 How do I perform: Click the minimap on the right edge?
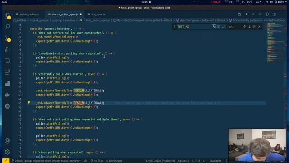point(275,43)
